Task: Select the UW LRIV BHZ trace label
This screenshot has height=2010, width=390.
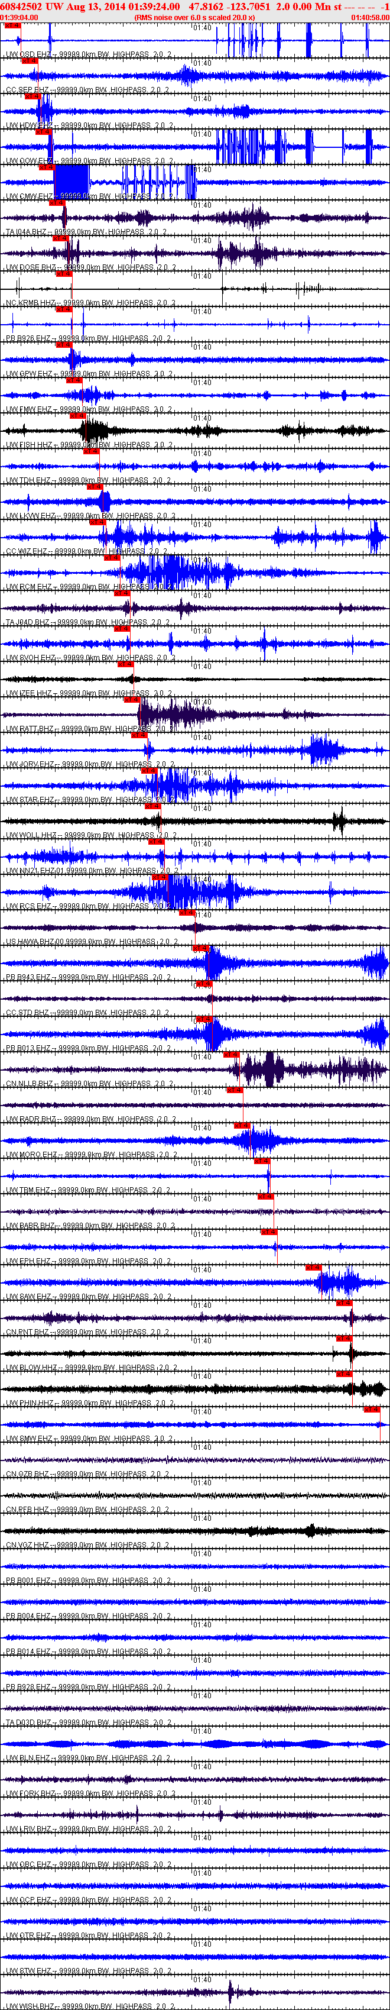Action: [x=90, y=1830]
